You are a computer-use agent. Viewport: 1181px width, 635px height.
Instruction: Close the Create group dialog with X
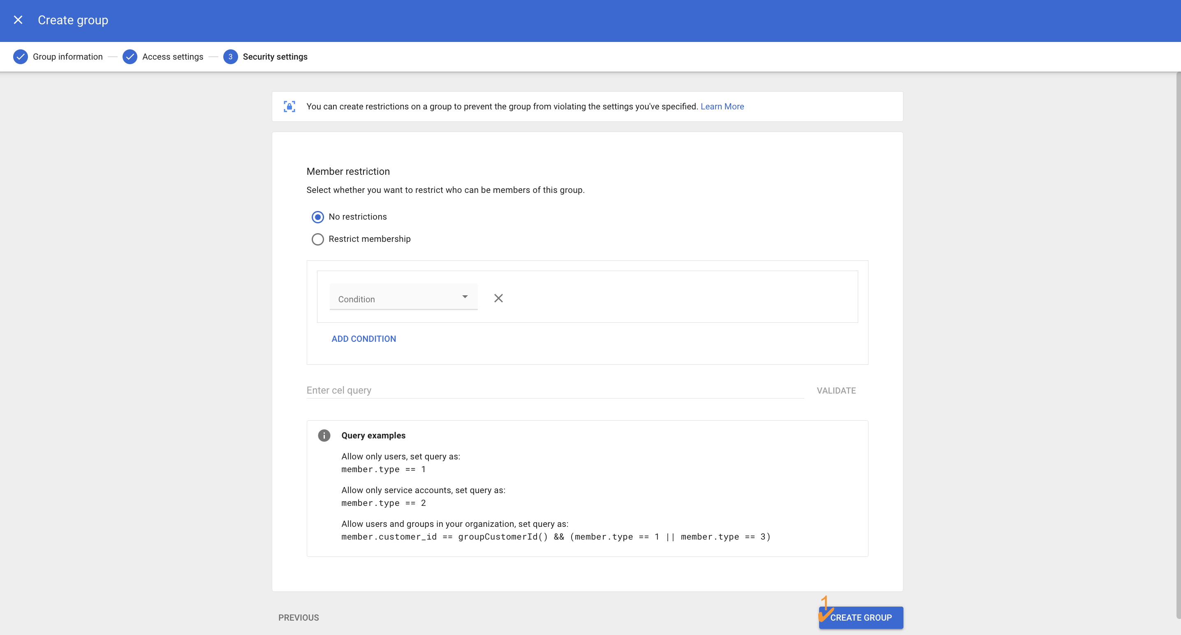tap(18, 20)
